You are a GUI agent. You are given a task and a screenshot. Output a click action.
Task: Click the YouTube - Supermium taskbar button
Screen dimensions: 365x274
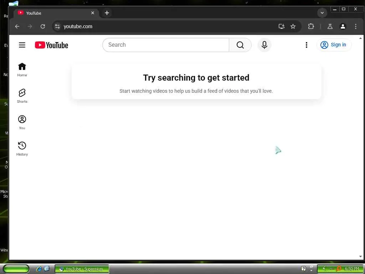click(x=82, y=269)
